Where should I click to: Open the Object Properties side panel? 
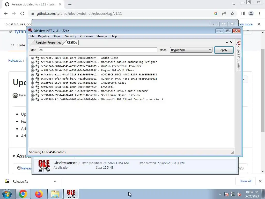238,55
